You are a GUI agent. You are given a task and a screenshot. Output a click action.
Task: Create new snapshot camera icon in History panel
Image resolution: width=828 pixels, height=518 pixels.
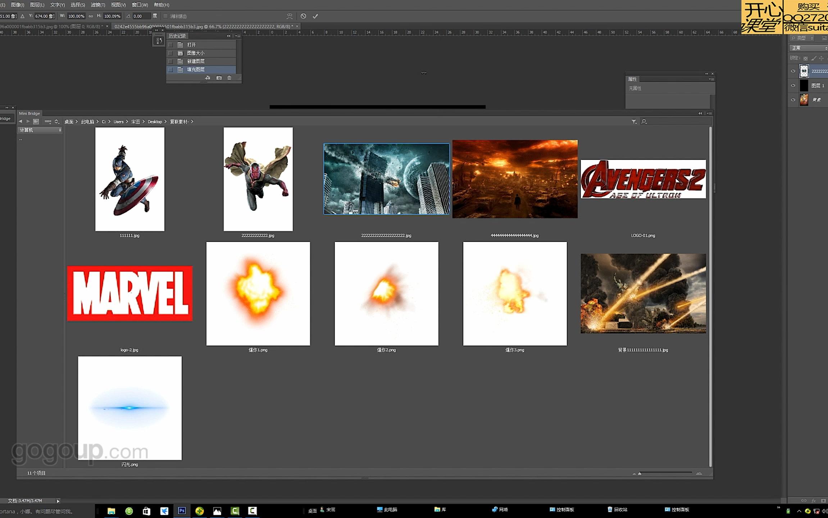tap(219, 78)
